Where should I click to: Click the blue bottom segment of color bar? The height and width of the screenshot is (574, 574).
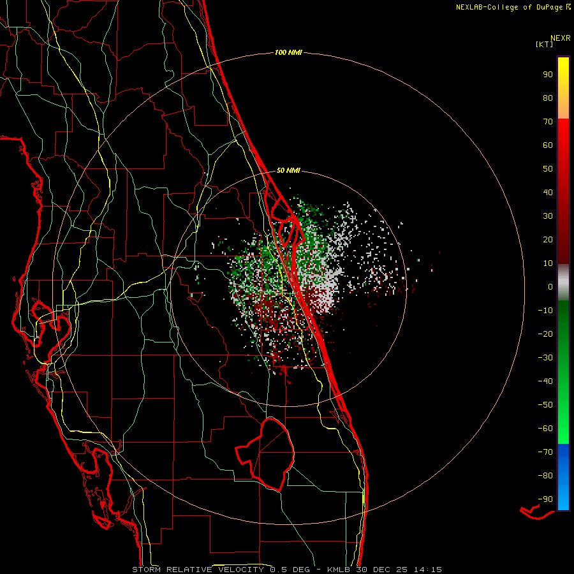[x=563, y=477]
